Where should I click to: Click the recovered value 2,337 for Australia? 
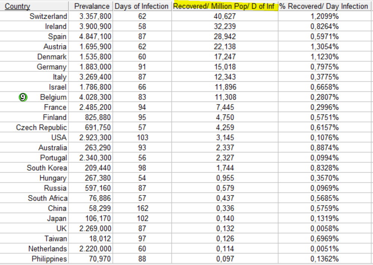(225, 148)
